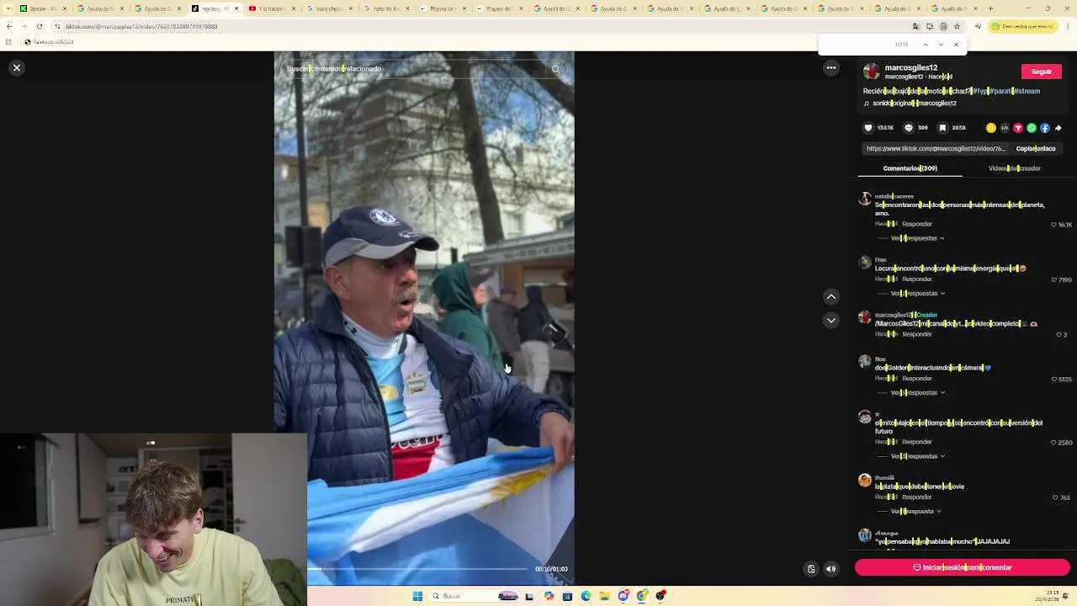Switch to the 'Y si hacemos' YouTube tab
1077x606 pixels.
point(271,8)
